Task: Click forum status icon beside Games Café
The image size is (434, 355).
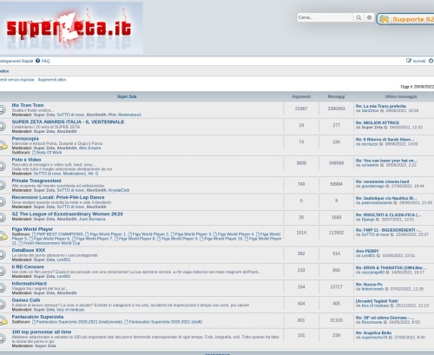Action: pyautogui.click(x=2, y=304)
